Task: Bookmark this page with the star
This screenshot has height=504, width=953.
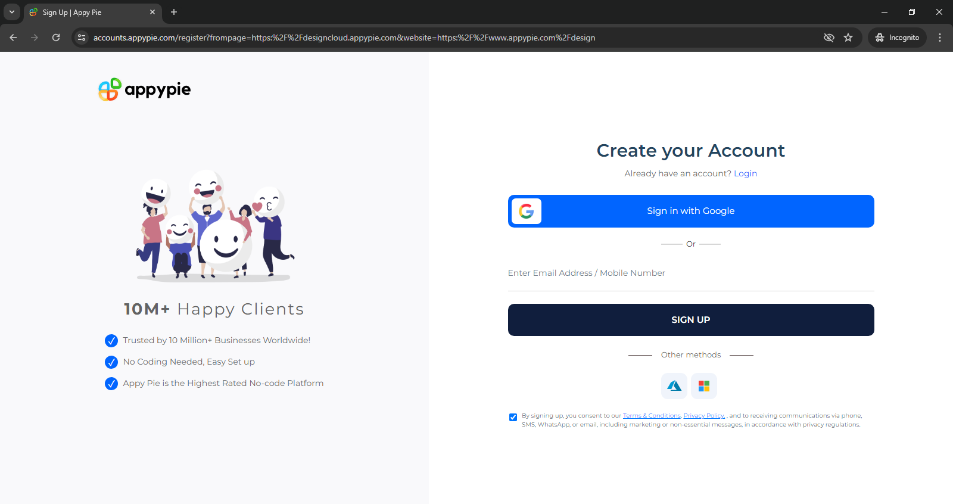Action: [848, 38]
